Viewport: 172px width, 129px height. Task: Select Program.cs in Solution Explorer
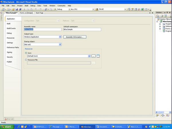point(167,31)
